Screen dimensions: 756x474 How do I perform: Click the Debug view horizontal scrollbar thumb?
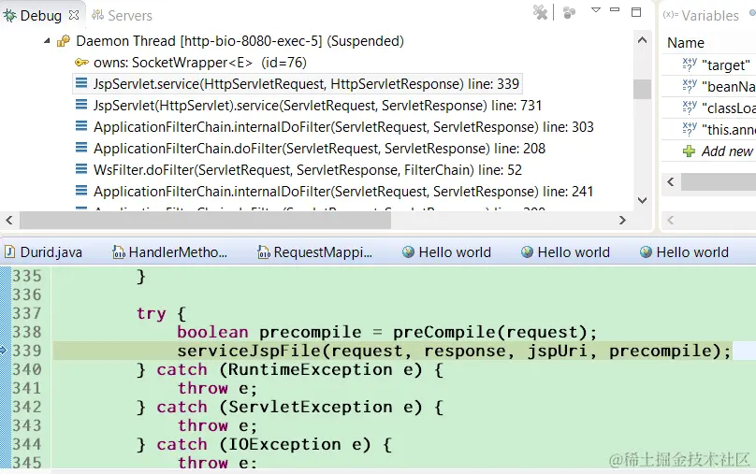click(205, 220)
